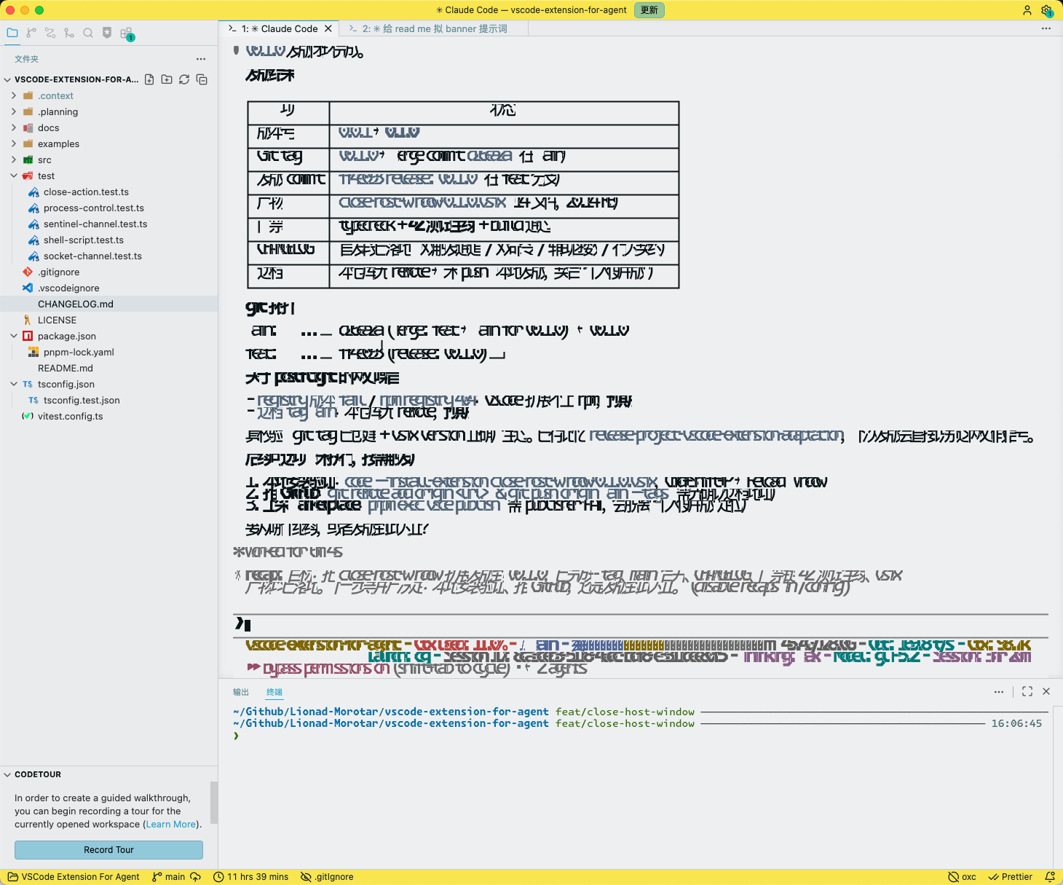Click the sync changes icon beside main
Image resolution: width=1063 pixels, height=885 pixels.
click(x=195, y=877)
